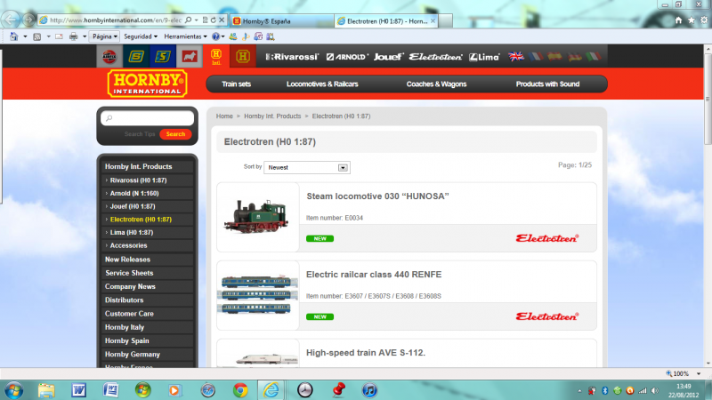Click the Windows Start button

[13, 390]
